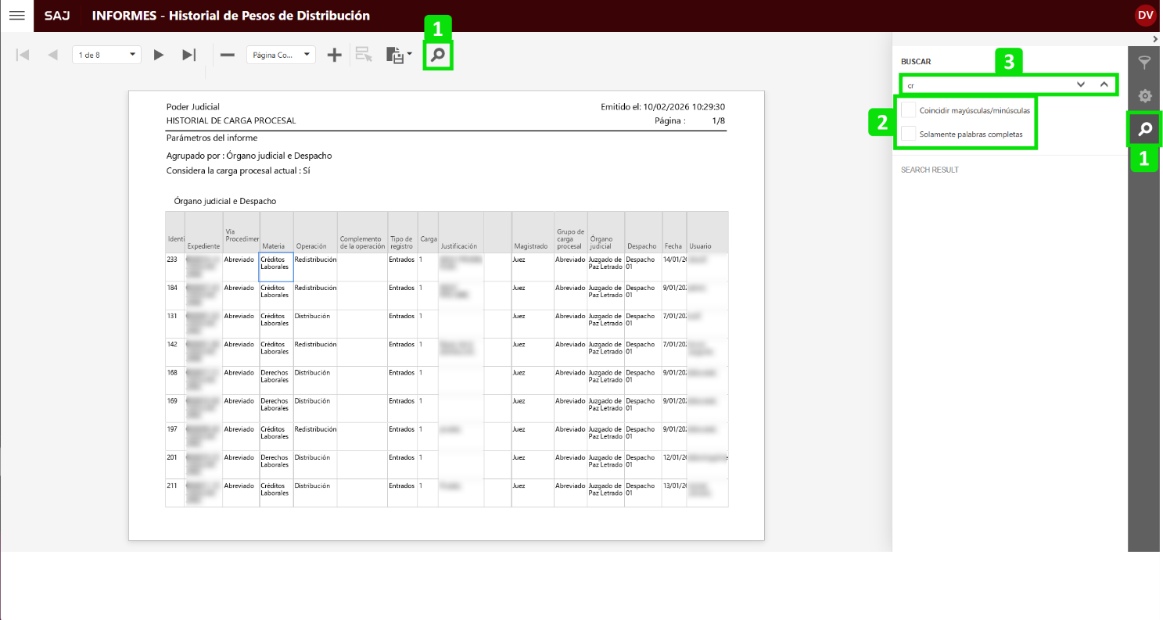Open the hamburger main menu
The height and width of the screenshot is (620, 1163).
[x=16, y=16]
